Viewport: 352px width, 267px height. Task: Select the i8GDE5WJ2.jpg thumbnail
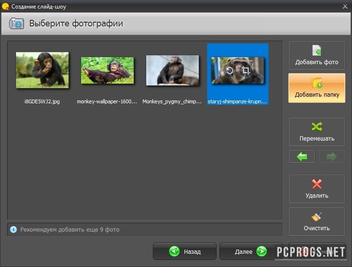(x=42, y=70)
